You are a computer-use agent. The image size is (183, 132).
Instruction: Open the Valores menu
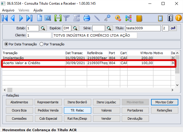click(x=24, y=10)
